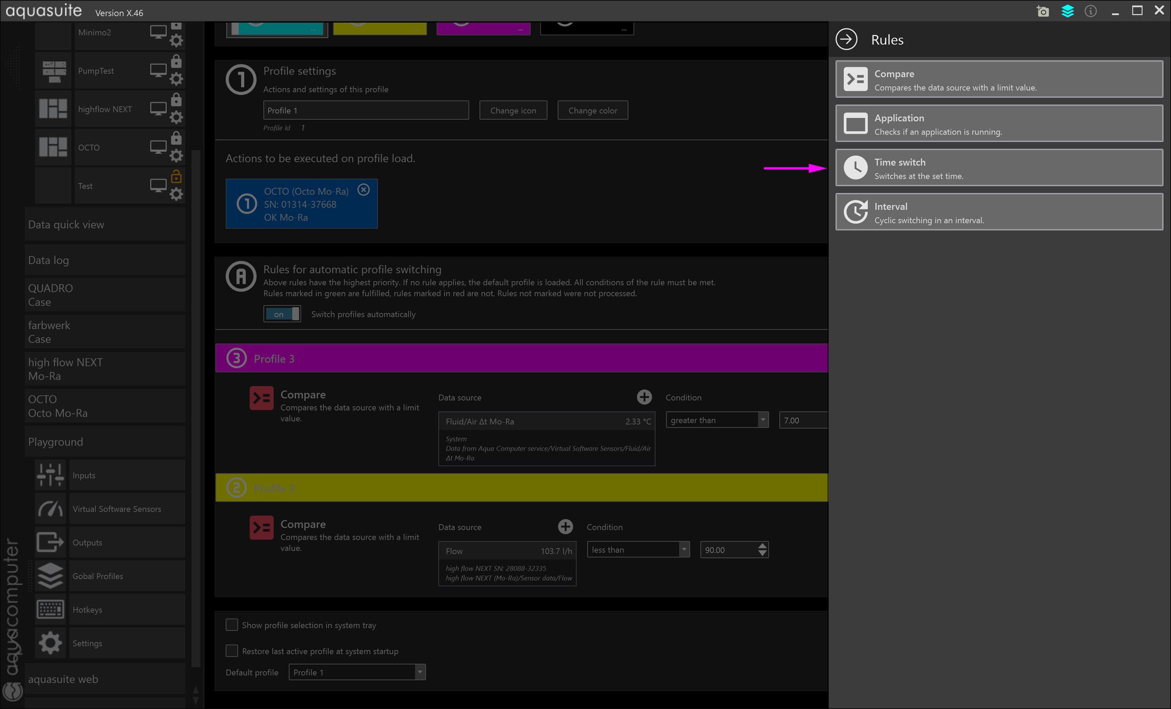
Task: Add data source plus icon for Profile 3
Action: pos(644,397)
